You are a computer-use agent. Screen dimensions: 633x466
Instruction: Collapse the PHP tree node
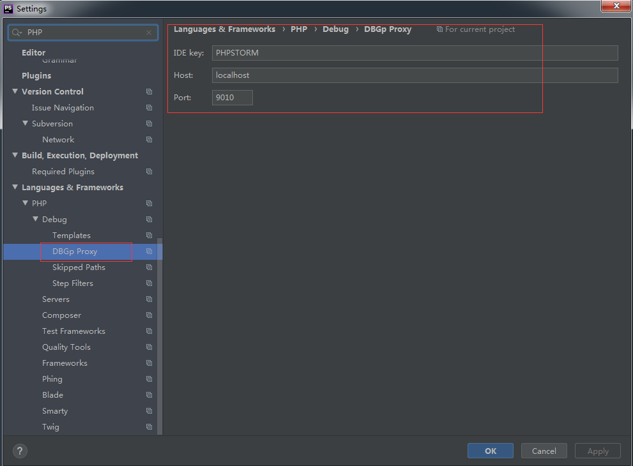[25, 203]
